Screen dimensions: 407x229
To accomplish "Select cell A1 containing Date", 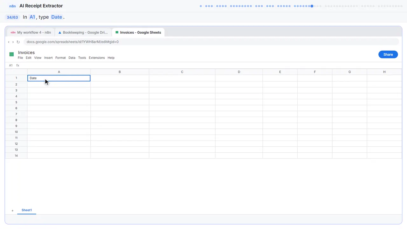I will [59, 78].
